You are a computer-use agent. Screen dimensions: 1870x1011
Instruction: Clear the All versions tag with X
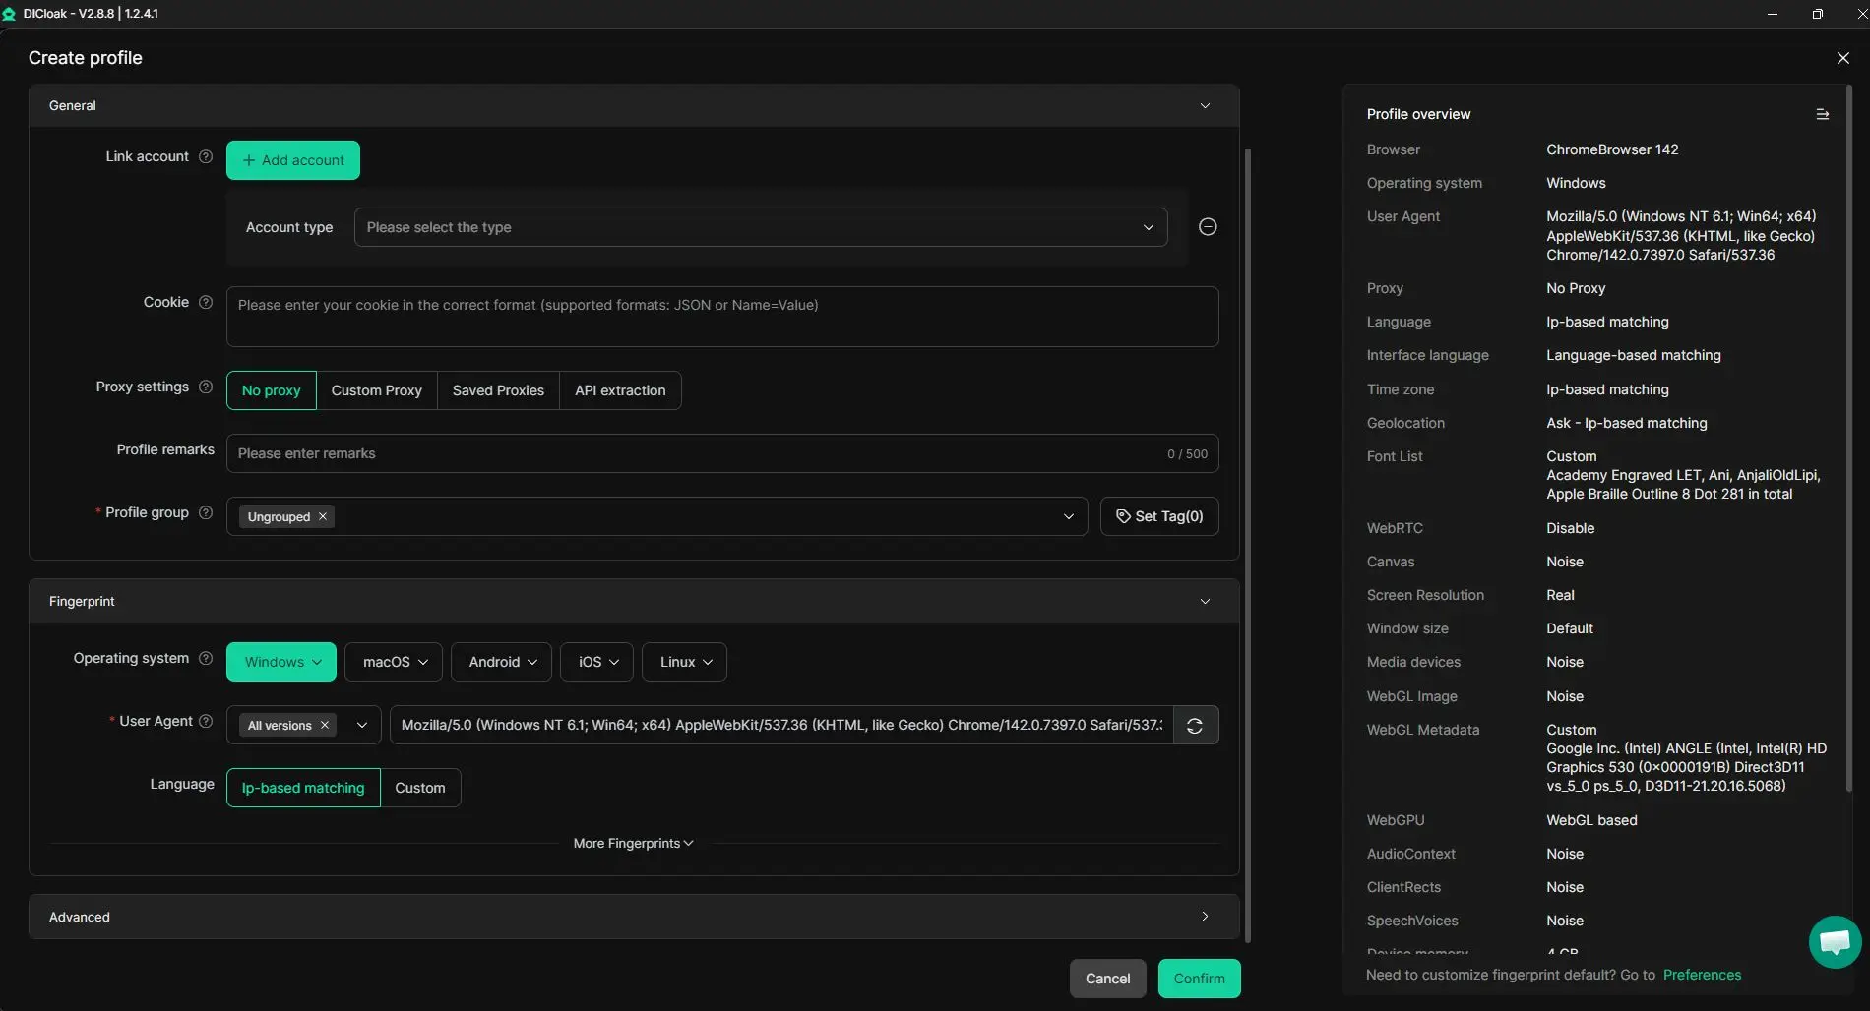(325, 726)
